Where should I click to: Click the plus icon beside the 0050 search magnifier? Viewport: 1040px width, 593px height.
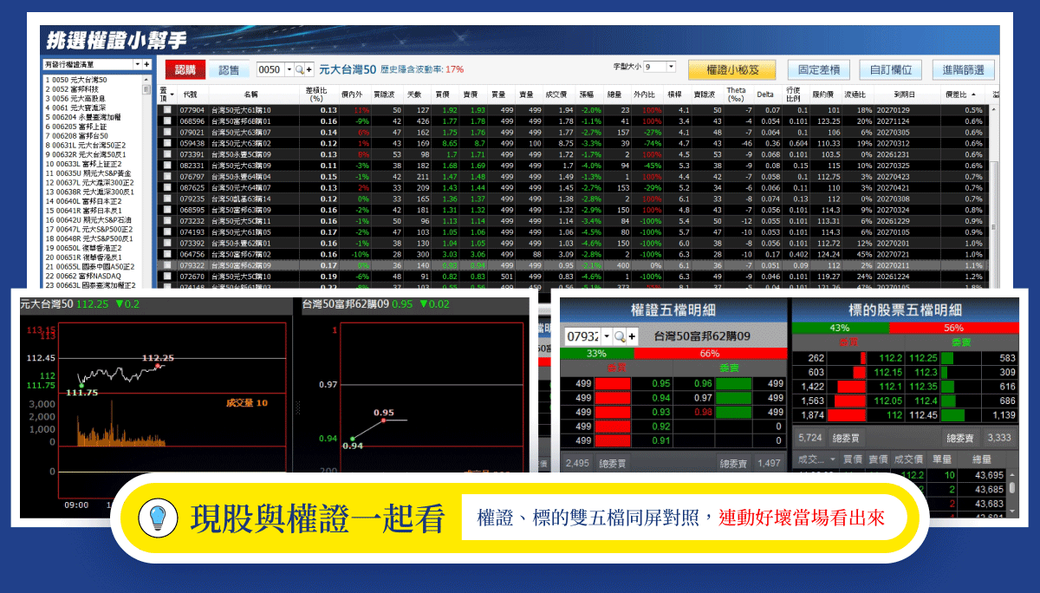(x=309, y=69)
